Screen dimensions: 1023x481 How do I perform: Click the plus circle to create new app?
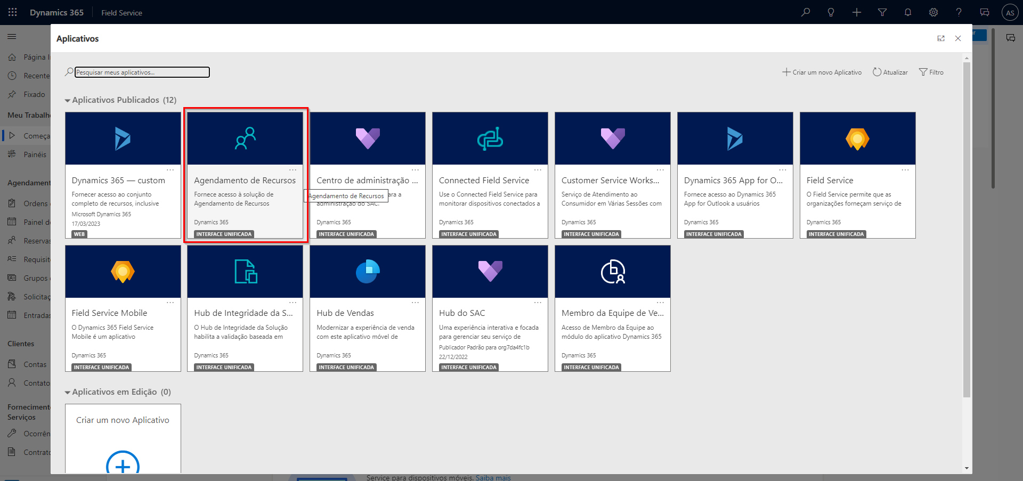(x=123, y=462)
